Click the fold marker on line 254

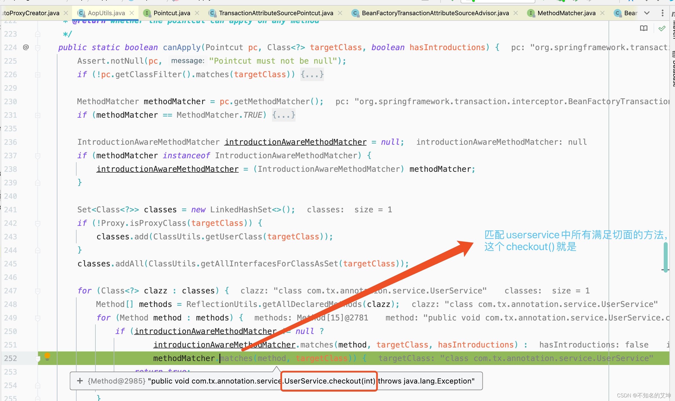coord(38,386)
